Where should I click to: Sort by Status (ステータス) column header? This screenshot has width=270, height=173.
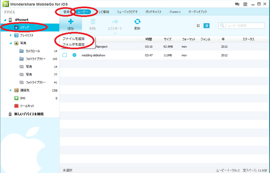click(x=248, y=39)
